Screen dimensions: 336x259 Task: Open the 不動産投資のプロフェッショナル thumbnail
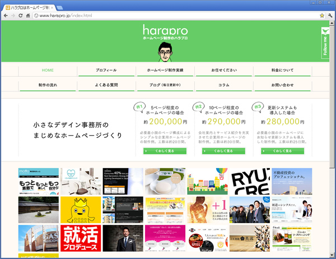pyautogui.click(x=292, y=181)
